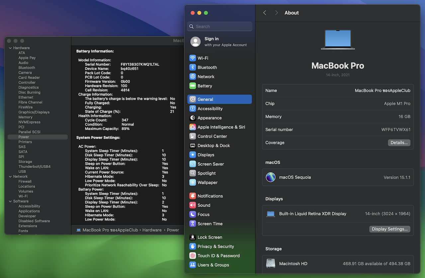Screen dimensions: 425x278
Task: Open coverage Details... button
Action: pyautogui.click(x=399, y=143)
